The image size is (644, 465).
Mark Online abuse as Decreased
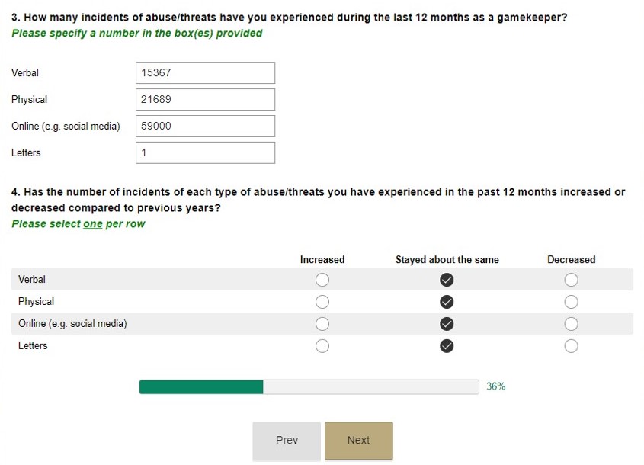pos(572,324)
